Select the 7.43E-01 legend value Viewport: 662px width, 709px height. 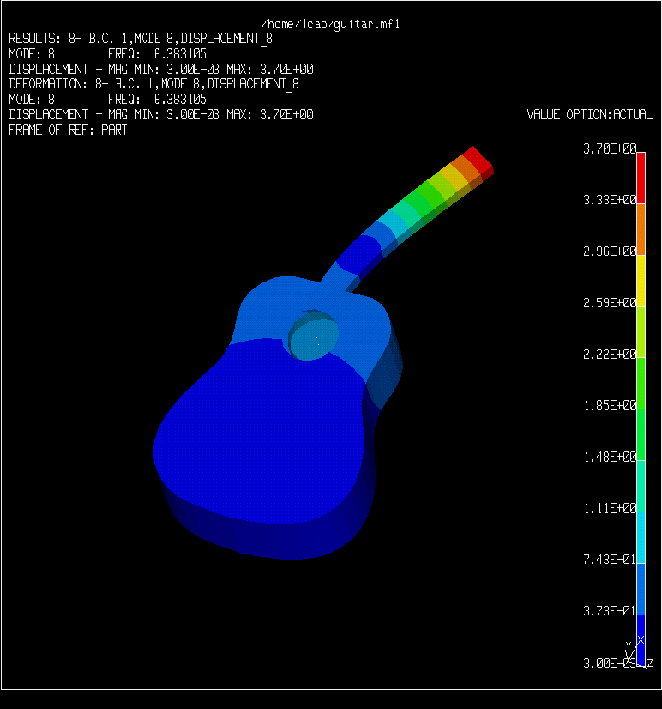610,560
